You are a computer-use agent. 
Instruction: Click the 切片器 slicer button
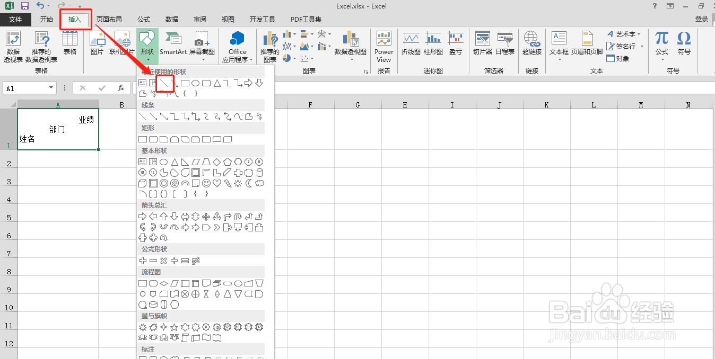point(483,43)
